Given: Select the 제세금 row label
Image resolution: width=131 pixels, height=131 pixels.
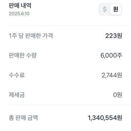Looking at the screenshot, I should (17, 95).
